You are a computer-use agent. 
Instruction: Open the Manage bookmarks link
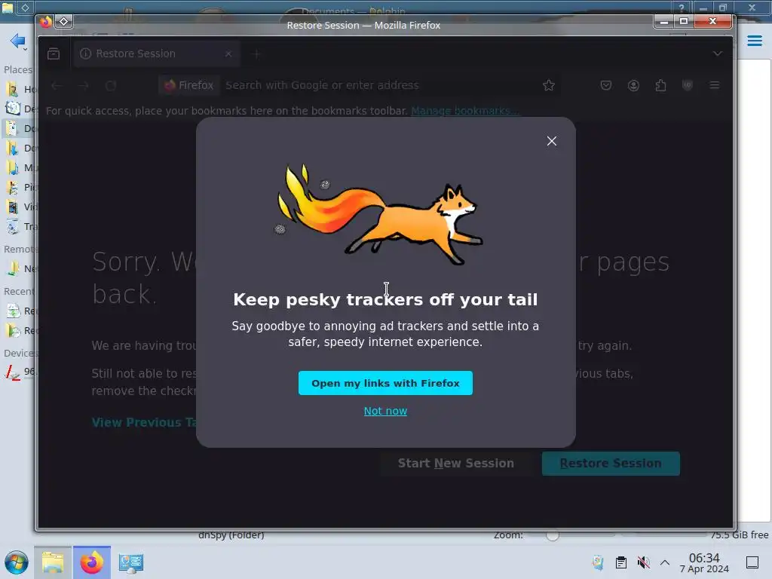(x=464, y=111)
